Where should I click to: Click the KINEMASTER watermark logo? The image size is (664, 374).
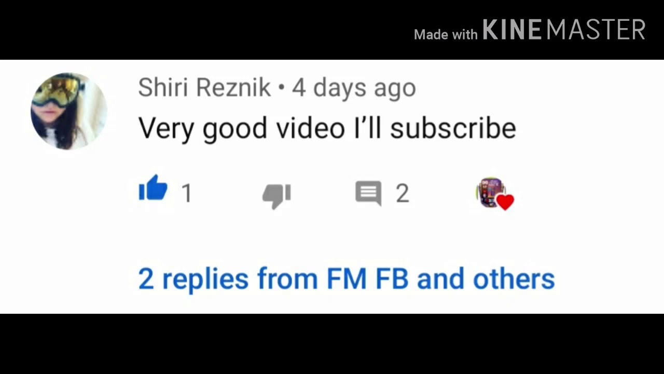pos(564,30)
